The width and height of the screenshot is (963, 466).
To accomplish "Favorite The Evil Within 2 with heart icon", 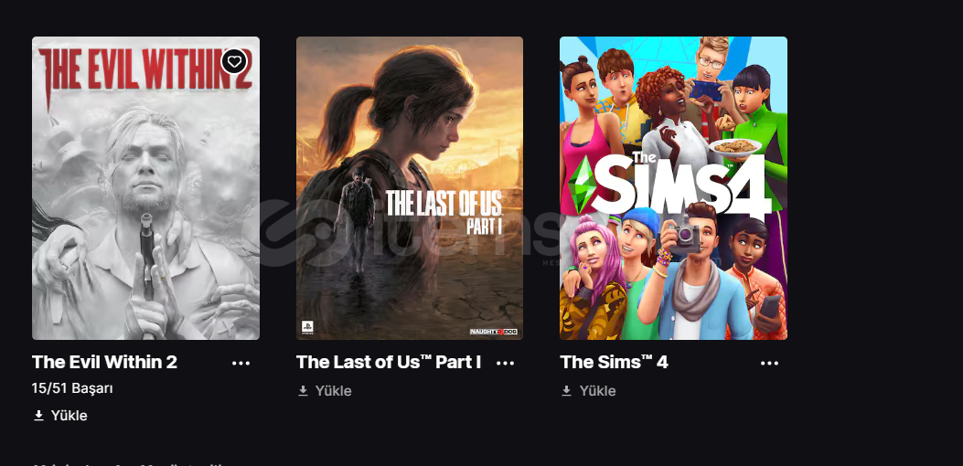I will (x=234, y=61).
